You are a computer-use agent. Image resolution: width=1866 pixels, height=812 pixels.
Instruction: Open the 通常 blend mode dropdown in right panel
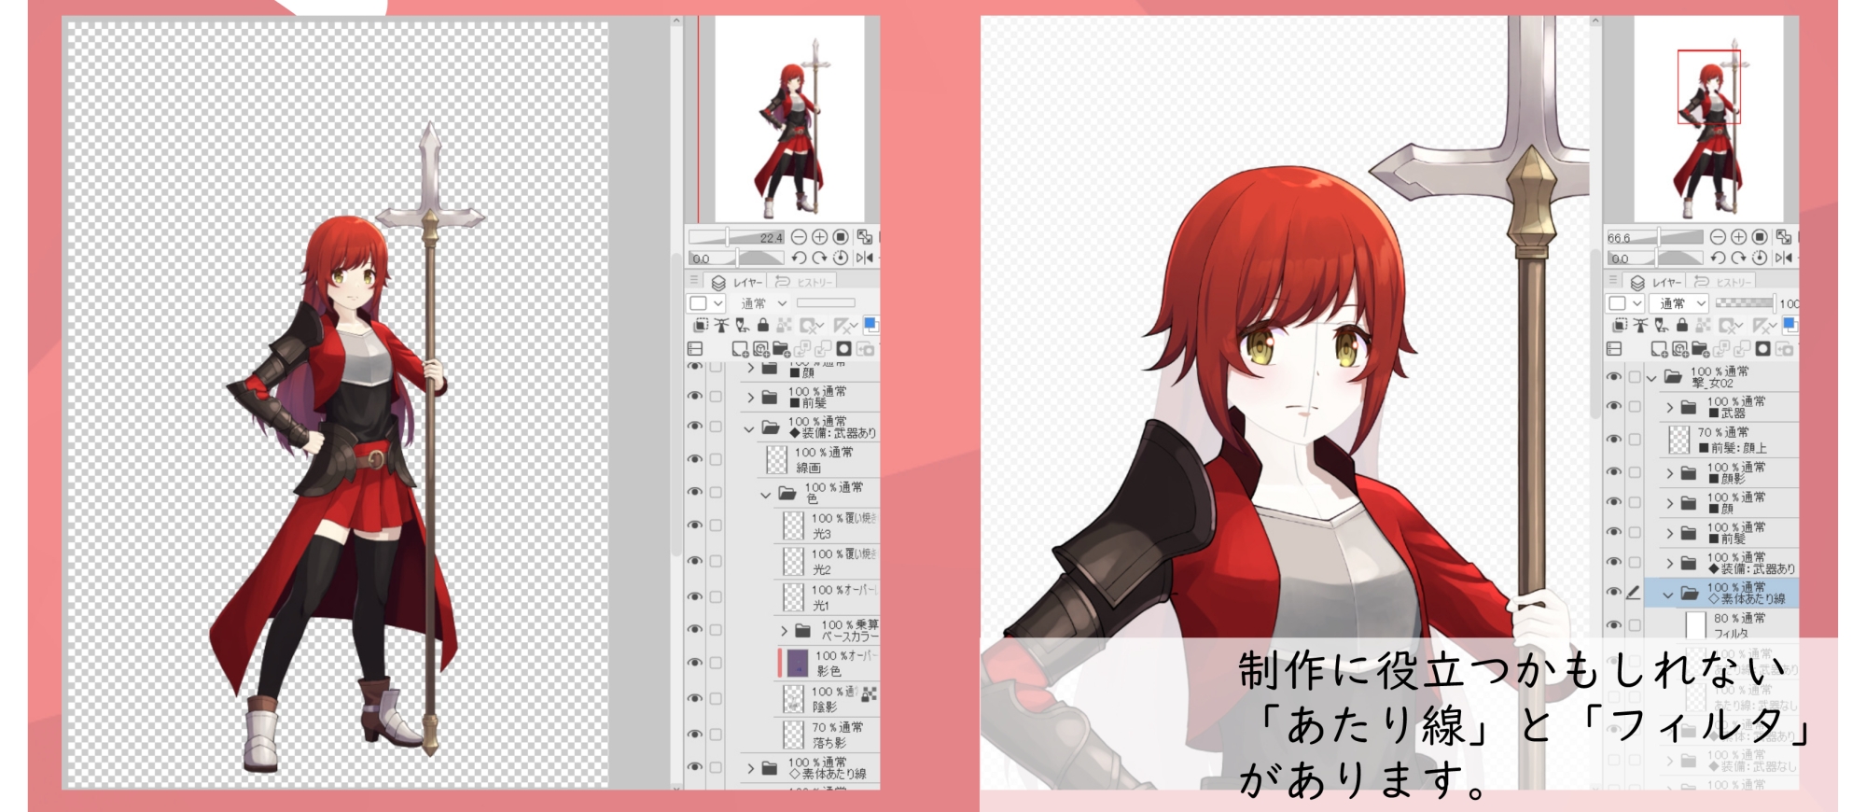click(1678, 303)
